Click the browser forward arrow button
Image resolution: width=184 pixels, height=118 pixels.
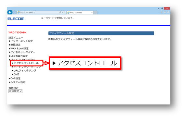15,12
